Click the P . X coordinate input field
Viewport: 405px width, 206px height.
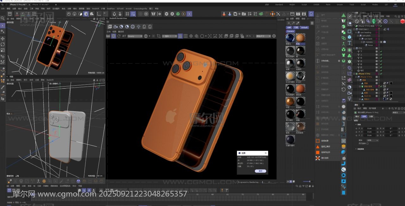click(370, 129)
